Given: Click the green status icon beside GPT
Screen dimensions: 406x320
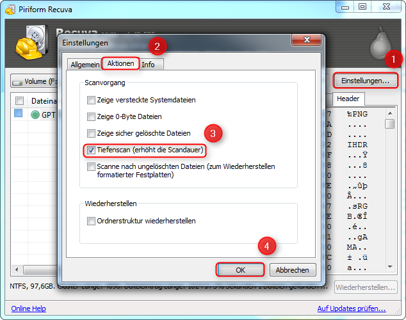Looking at the screenshot, I should (35, 115).
